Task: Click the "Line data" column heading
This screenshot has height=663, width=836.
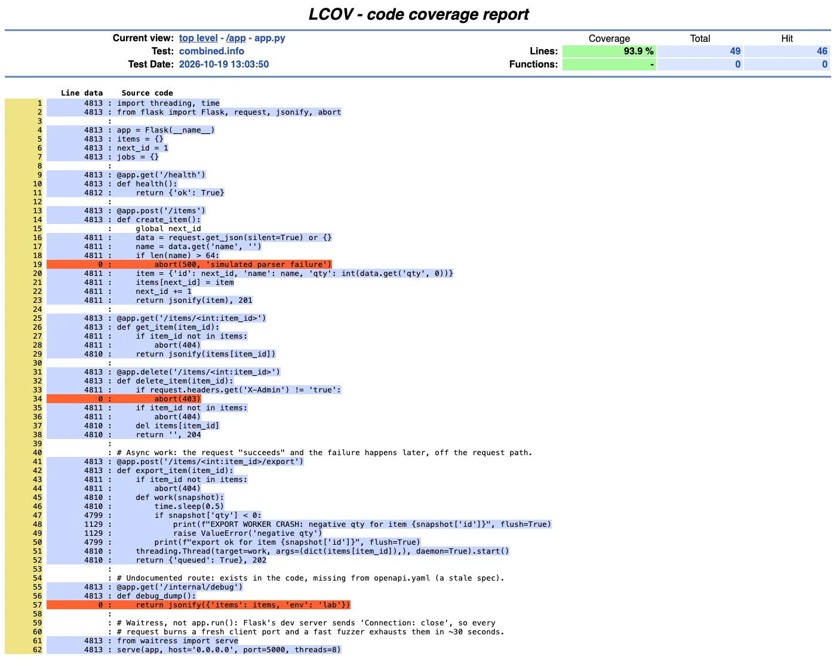Action: pos(82,93)
